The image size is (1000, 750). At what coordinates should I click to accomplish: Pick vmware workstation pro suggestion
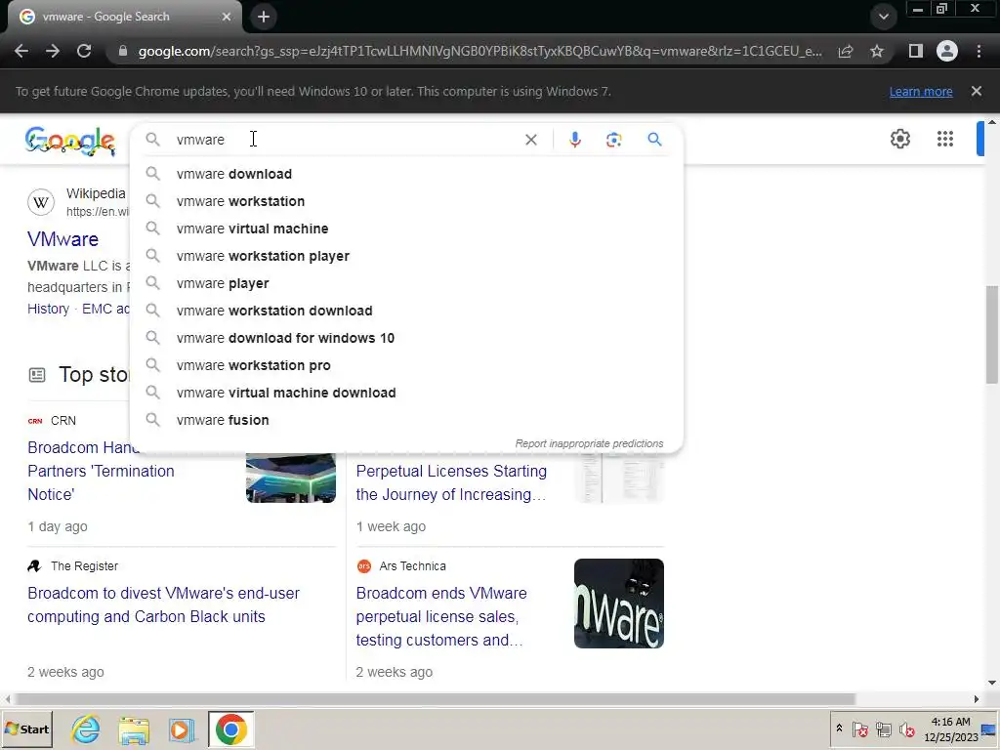[x=406, y=366]
